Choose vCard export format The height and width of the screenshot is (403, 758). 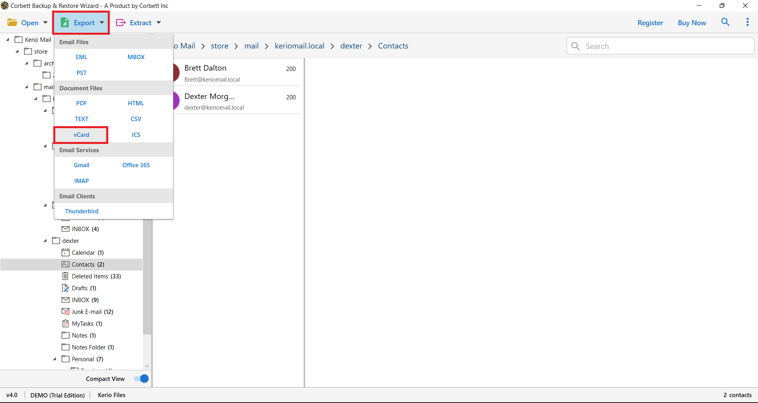pos(81,134)
